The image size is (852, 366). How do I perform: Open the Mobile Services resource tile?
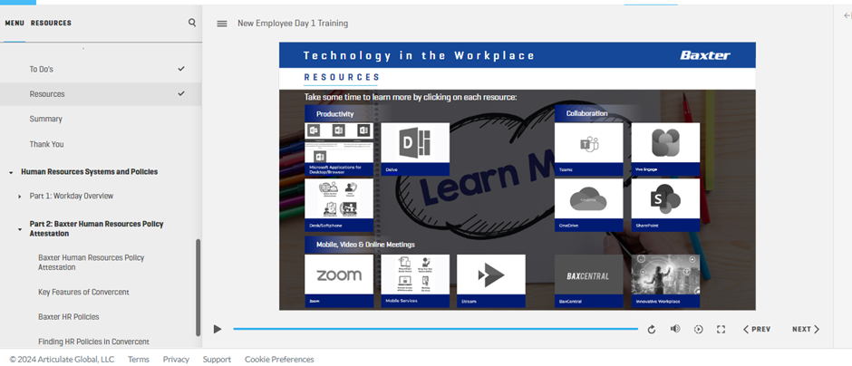(415, 281)
